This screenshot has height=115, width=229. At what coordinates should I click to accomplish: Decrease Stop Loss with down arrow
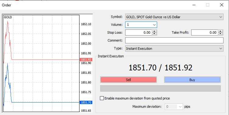[154, 34]
